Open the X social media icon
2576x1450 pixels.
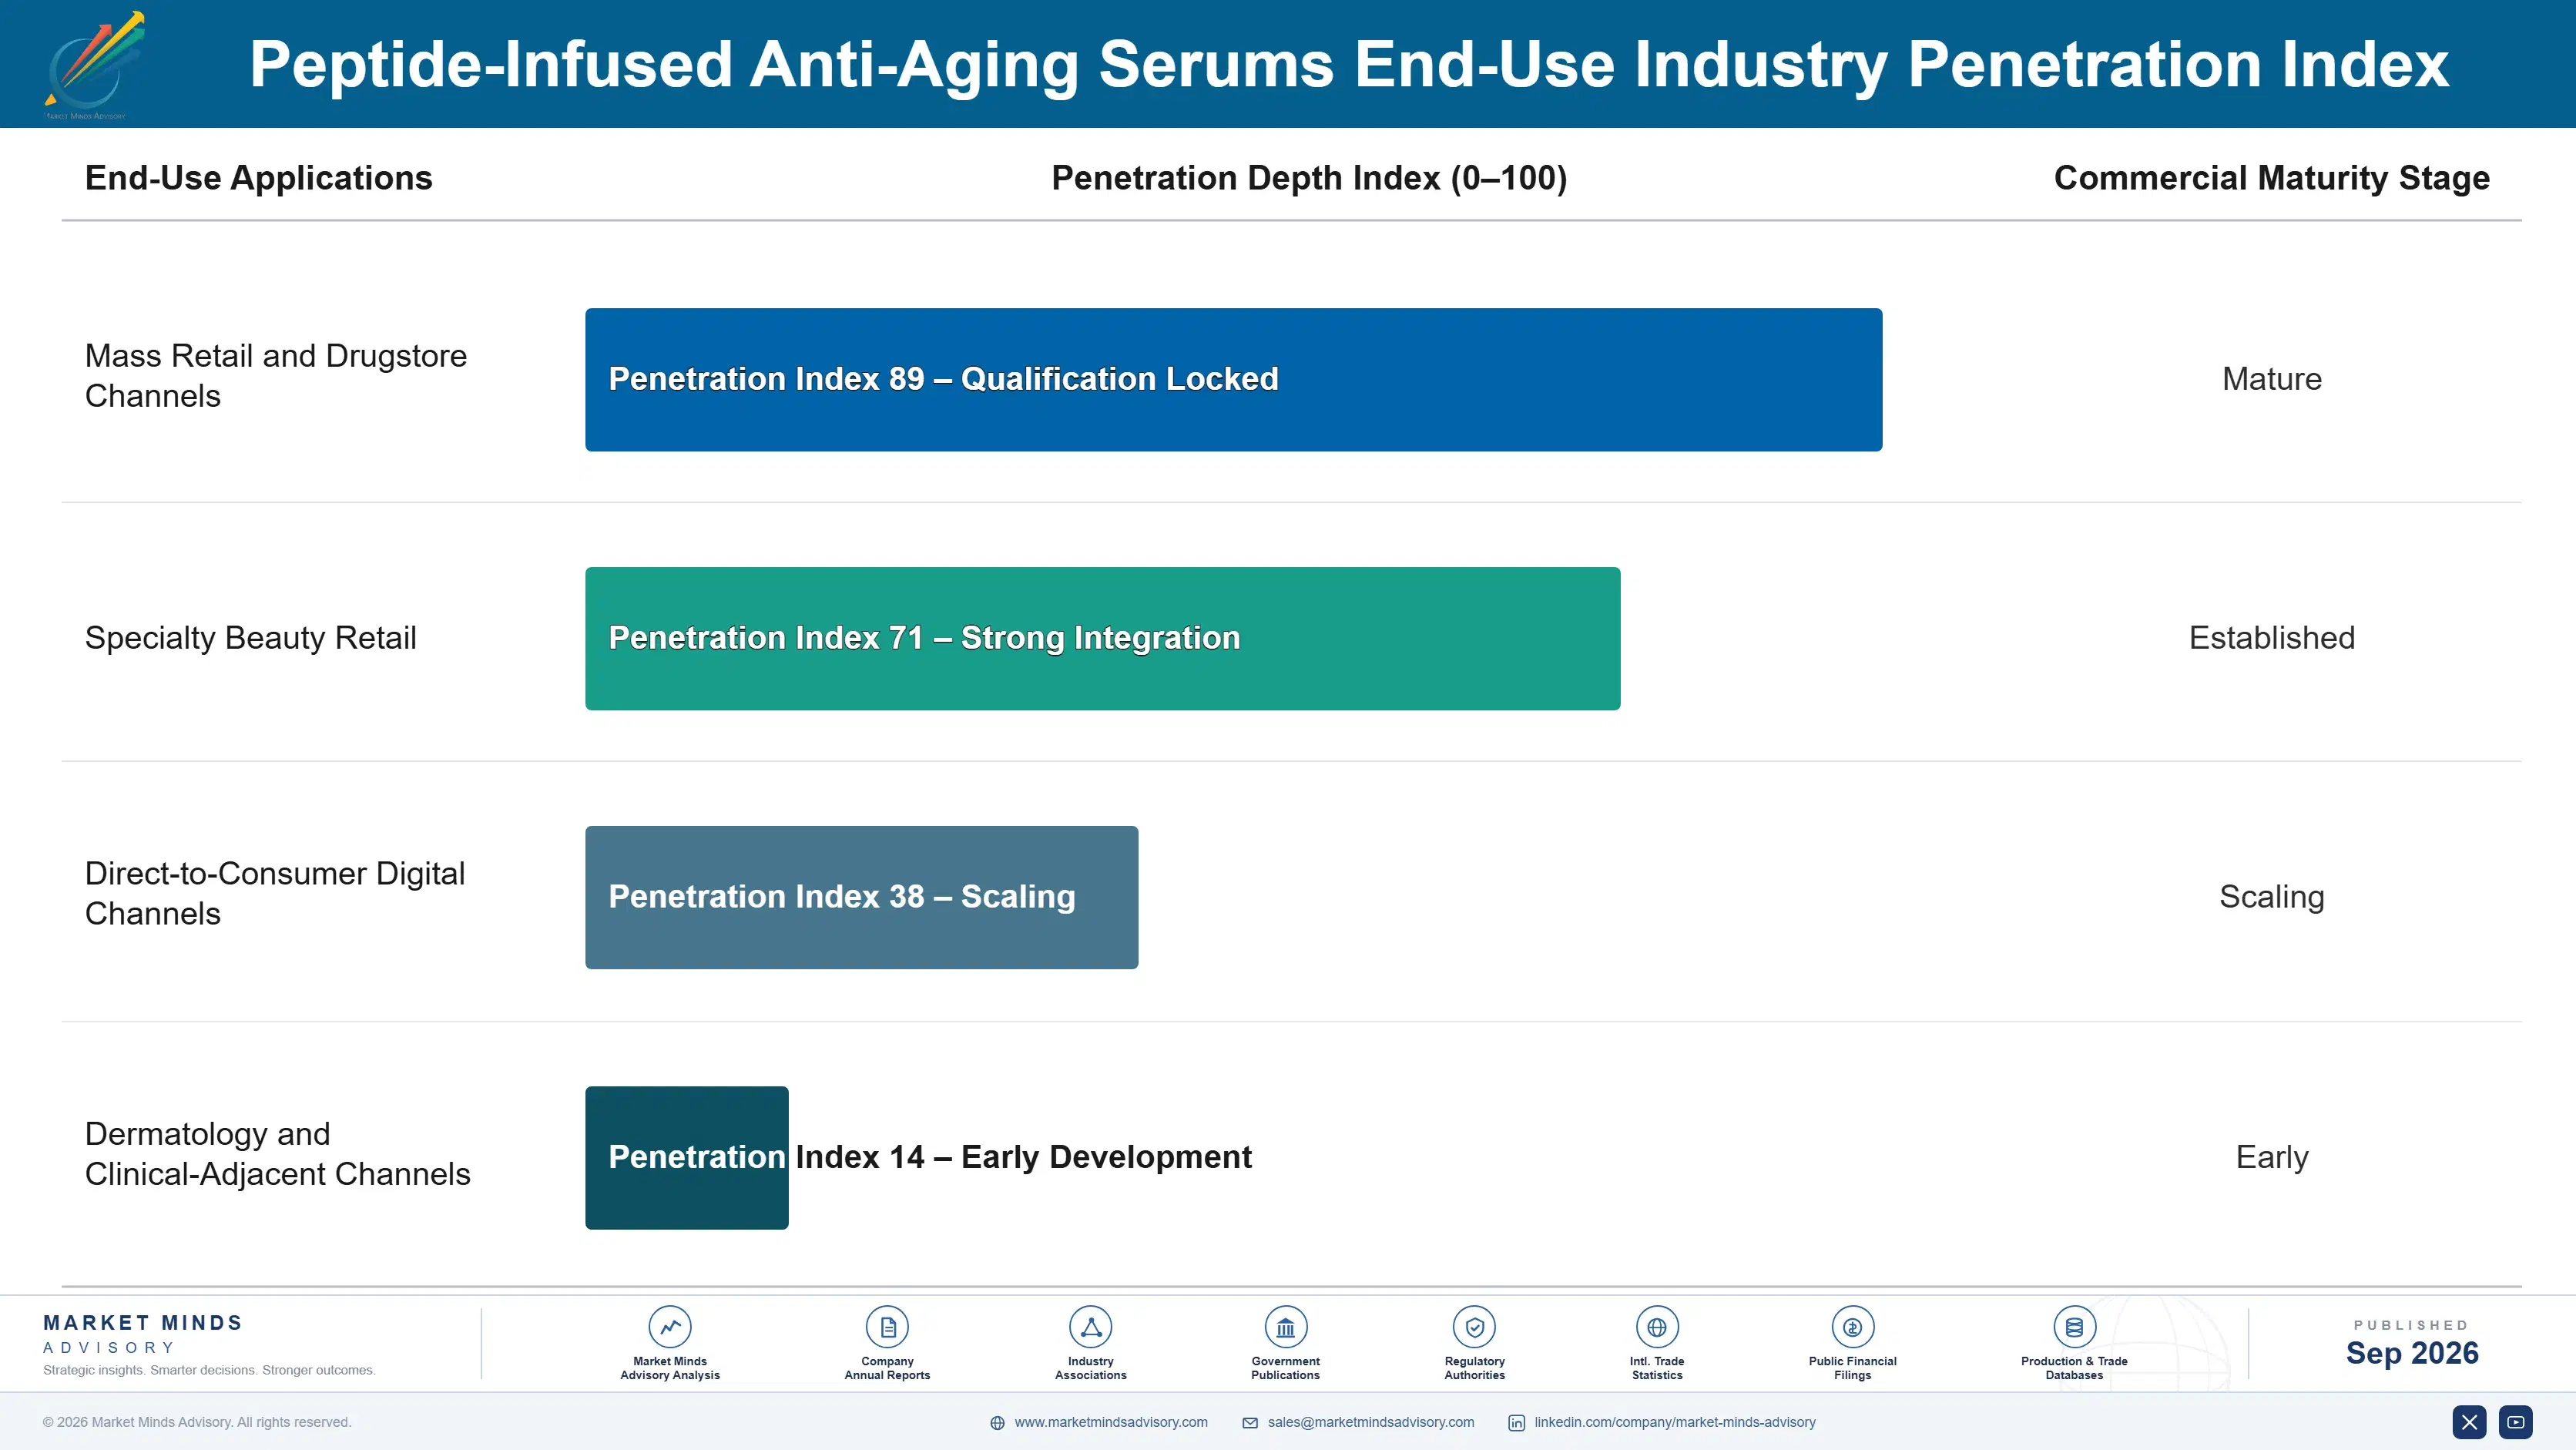click(2469, 1422)
